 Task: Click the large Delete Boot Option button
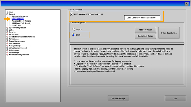(x=169, y=33)
